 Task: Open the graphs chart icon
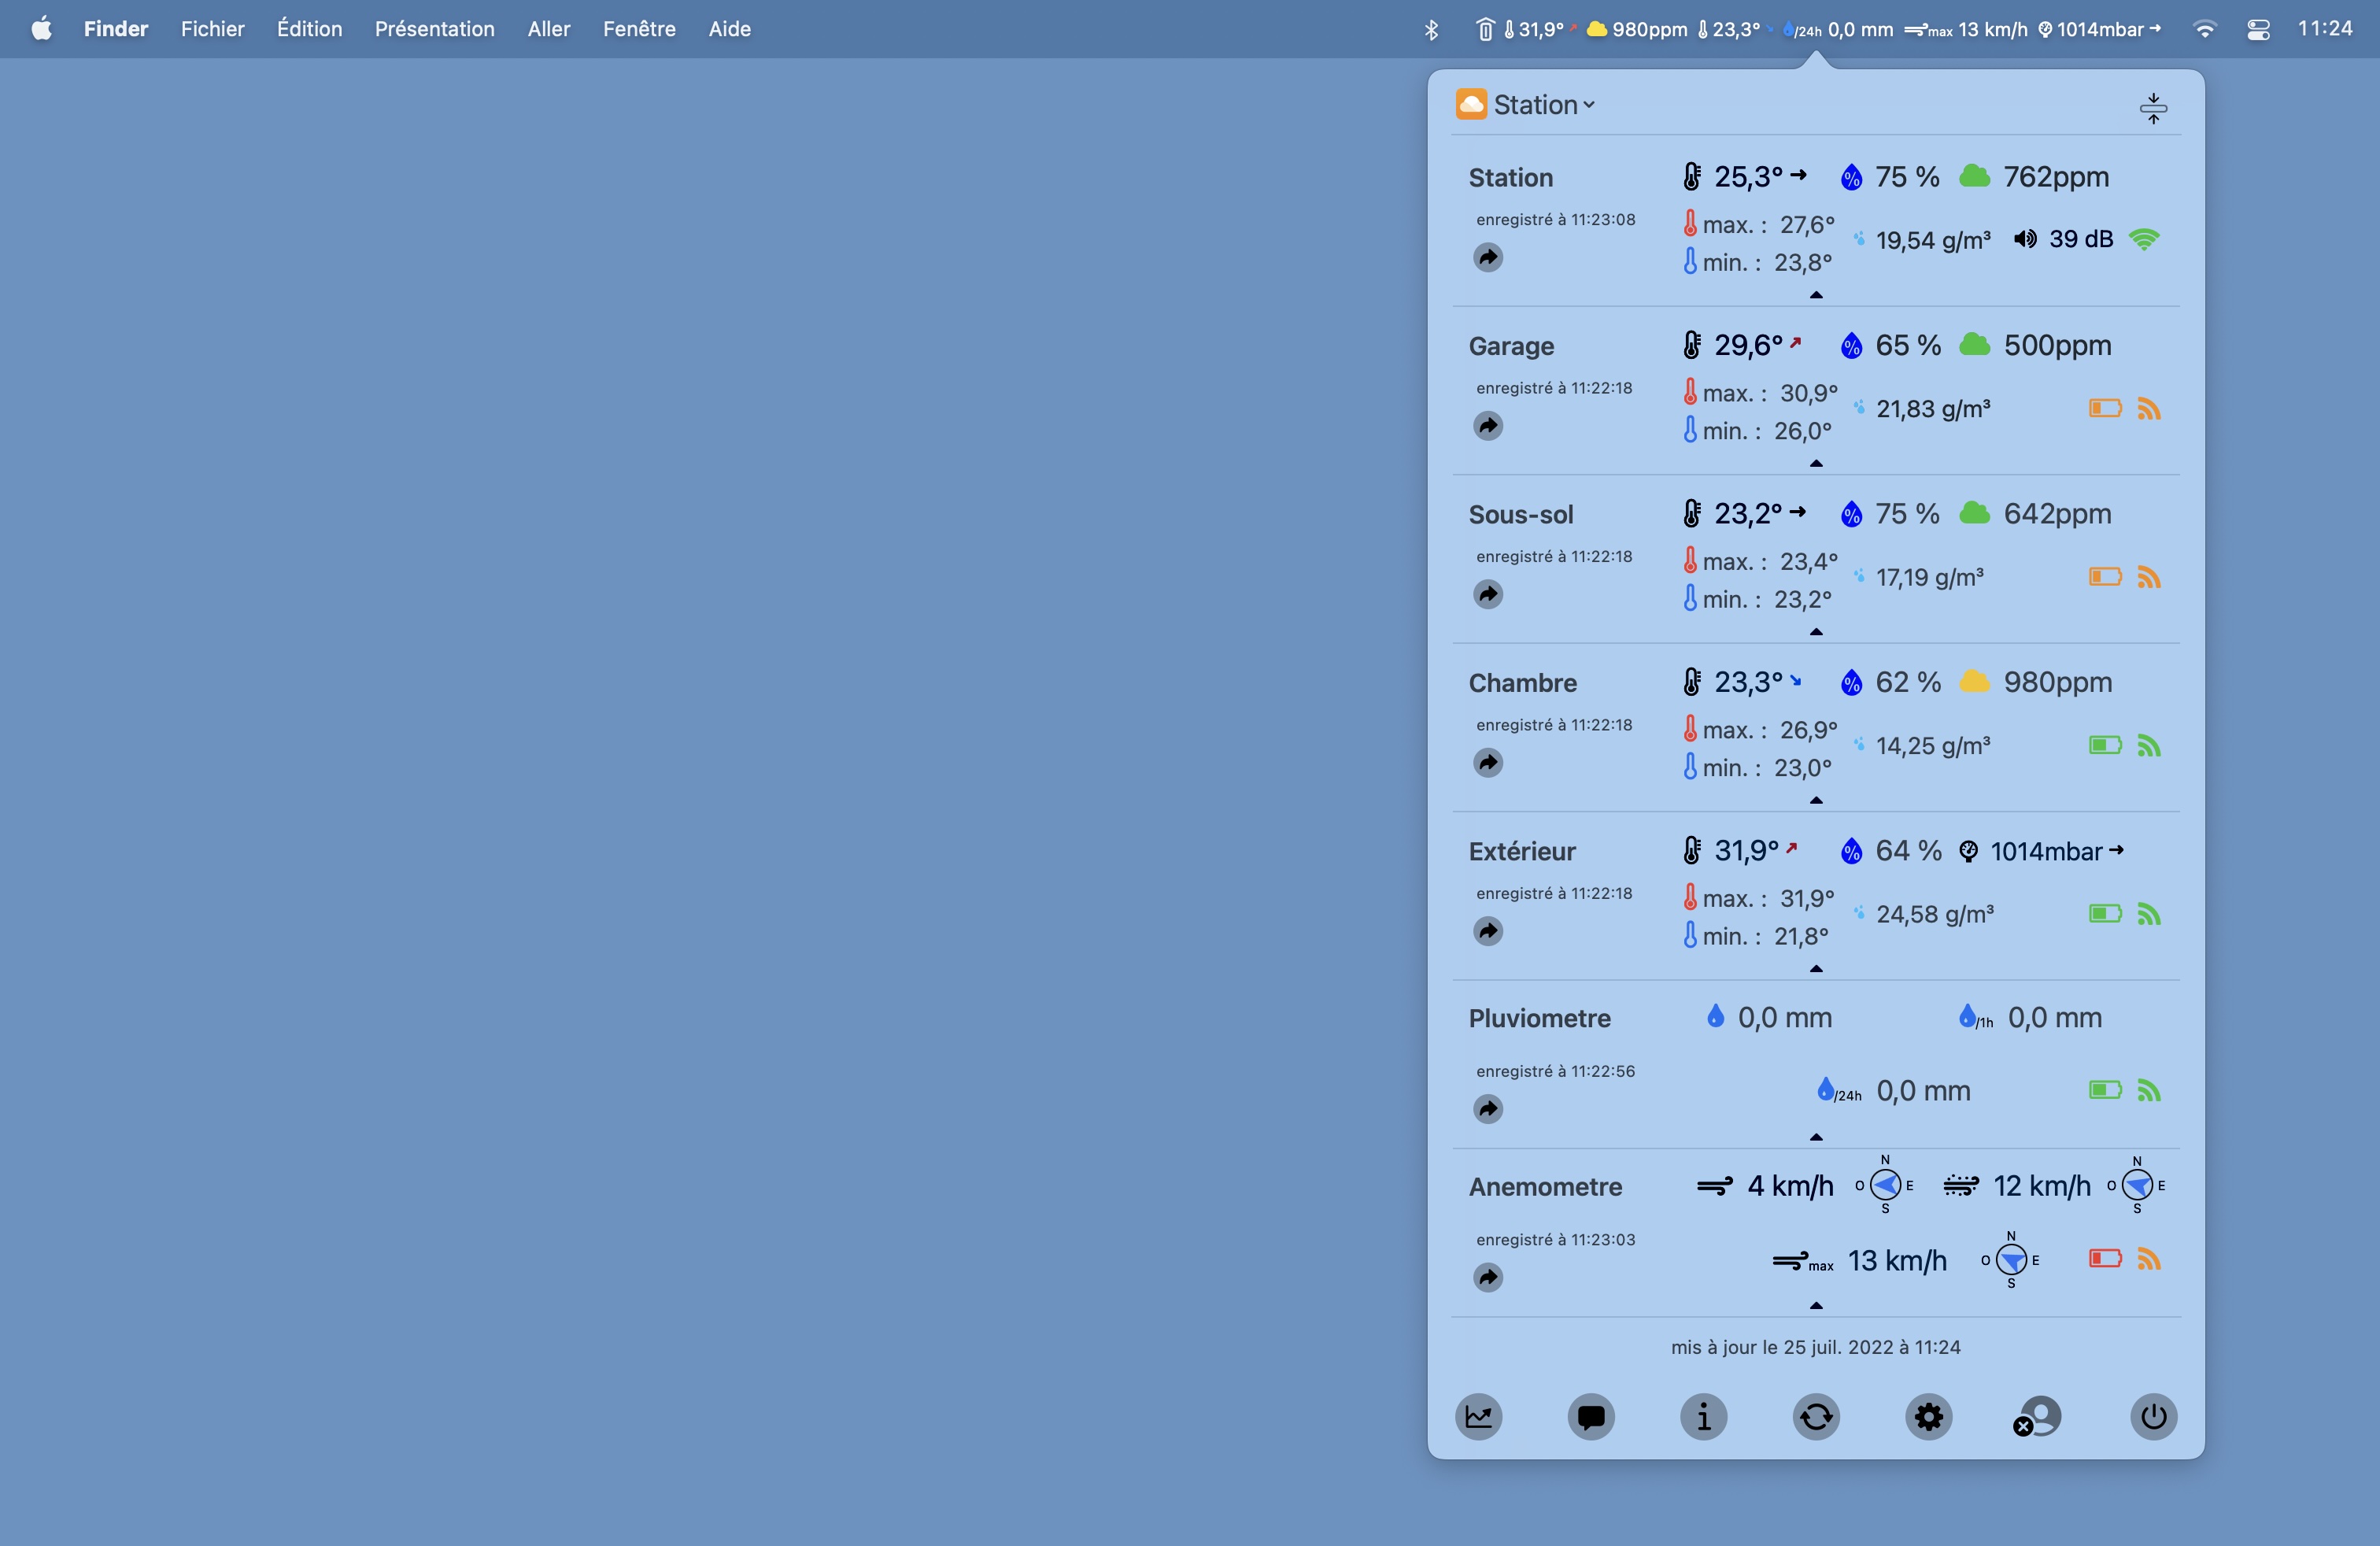pyautogui.click(x=1478, y=1416)
